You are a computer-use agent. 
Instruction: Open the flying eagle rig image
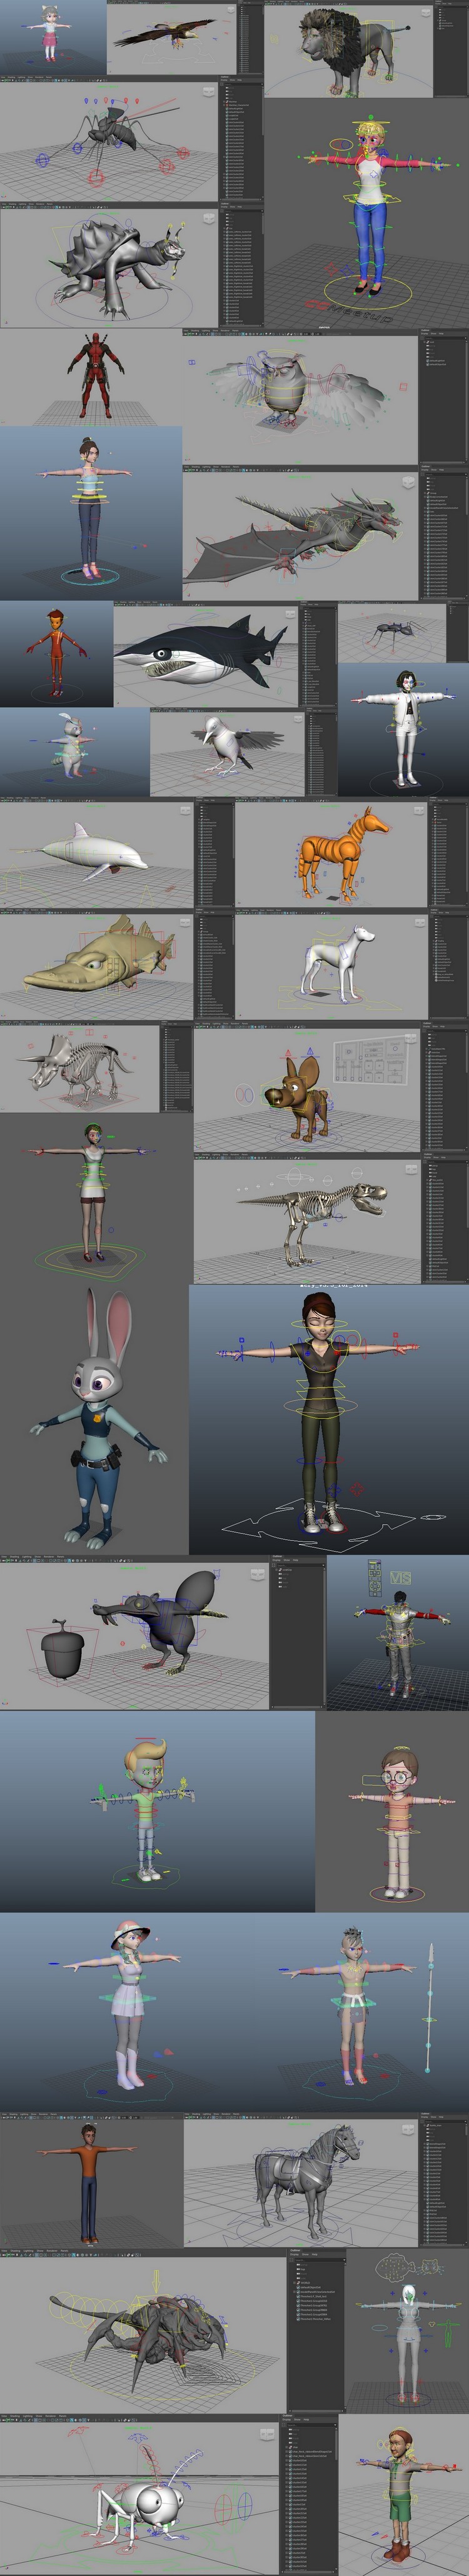click(171, 36)
